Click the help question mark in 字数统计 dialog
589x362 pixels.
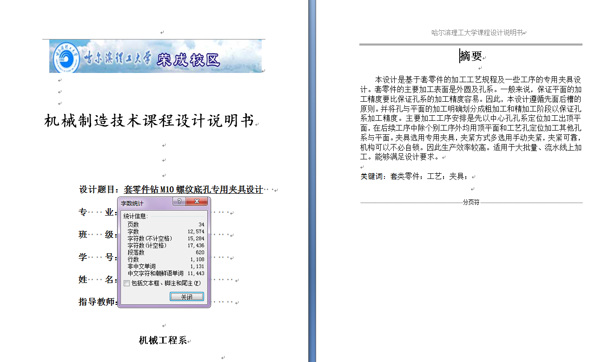tap(179, 202)
